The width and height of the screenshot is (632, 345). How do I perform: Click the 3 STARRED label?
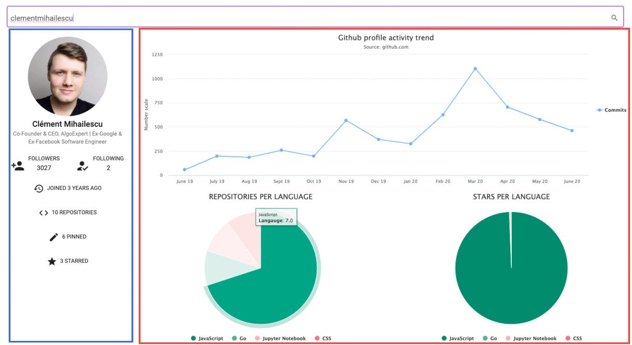point(74,261)
